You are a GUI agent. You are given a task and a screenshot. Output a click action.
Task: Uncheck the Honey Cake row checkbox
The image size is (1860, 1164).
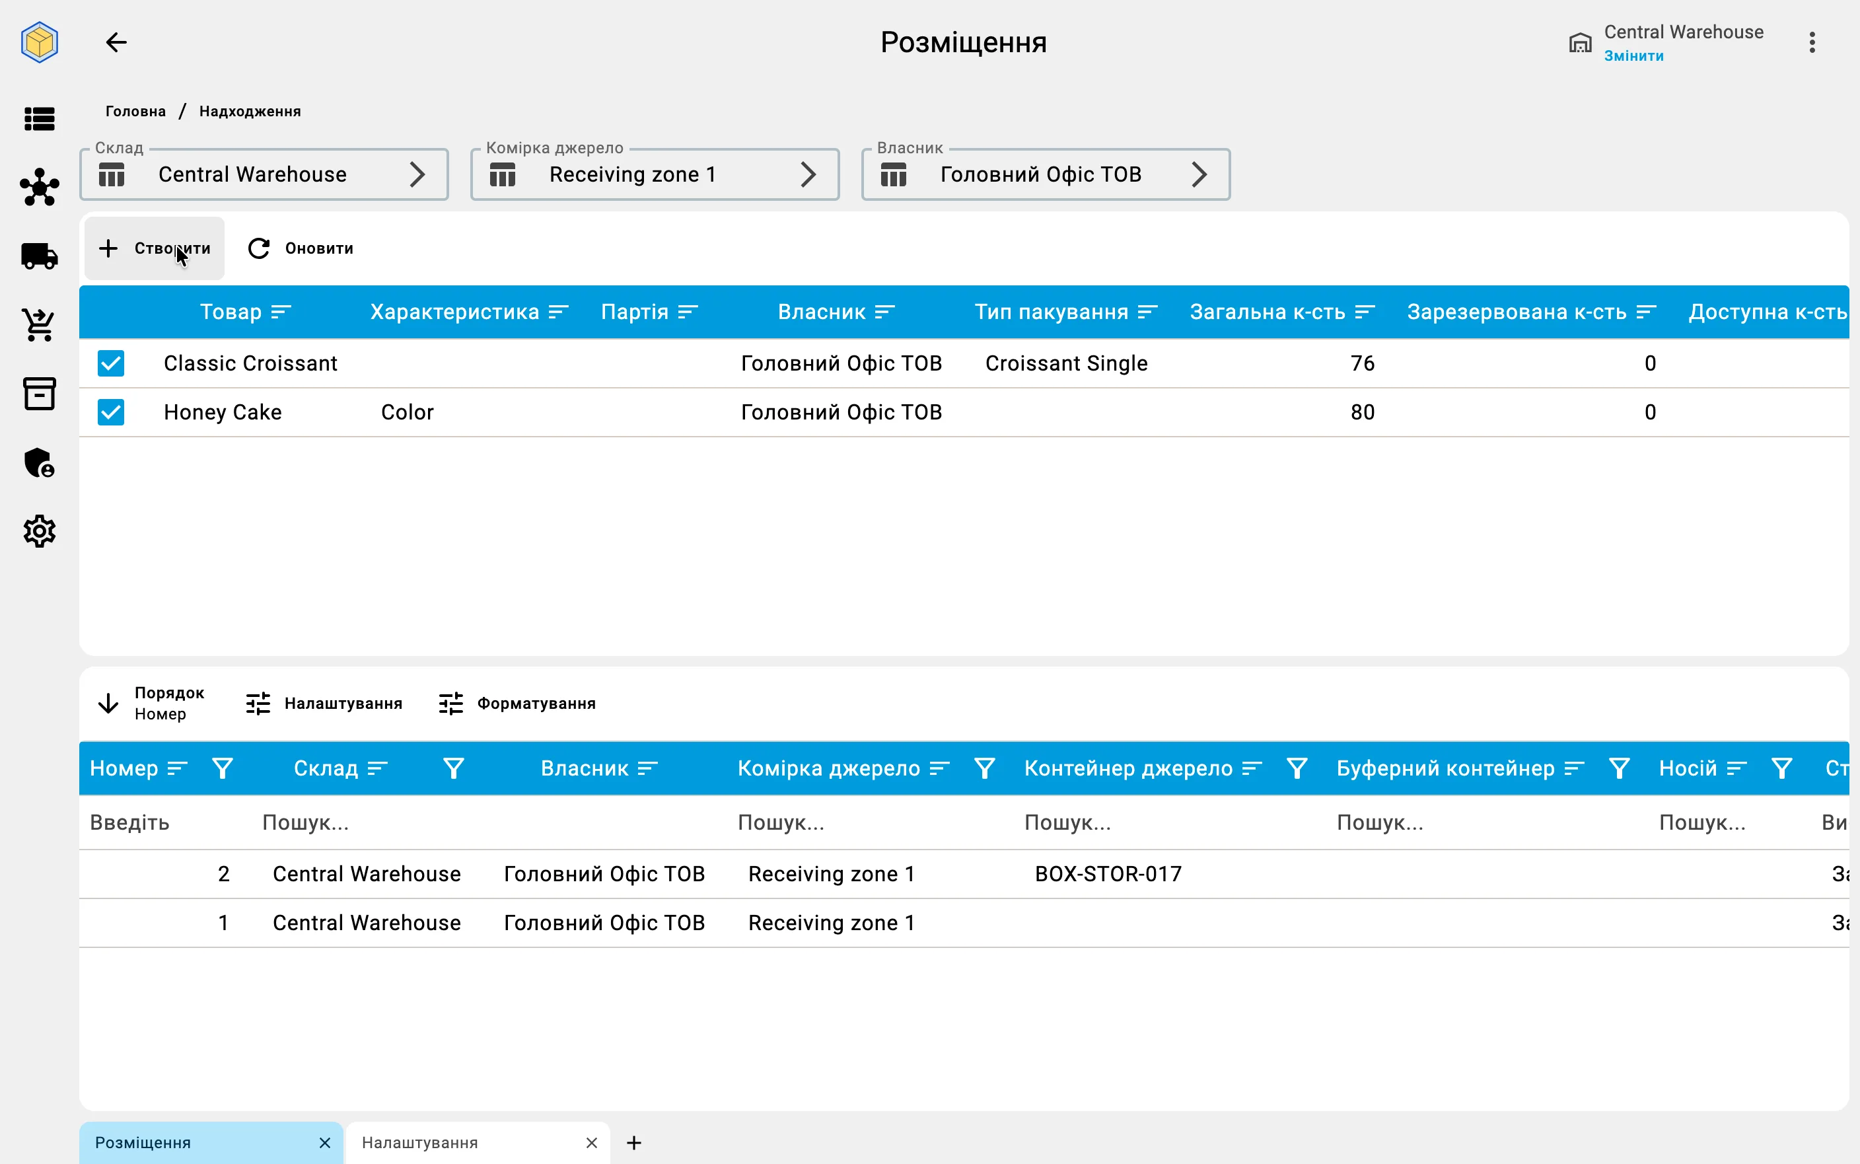coord(111,413)
